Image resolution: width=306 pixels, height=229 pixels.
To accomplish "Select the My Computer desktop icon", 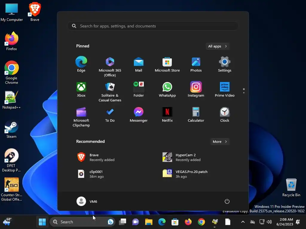I will [12, 12].
